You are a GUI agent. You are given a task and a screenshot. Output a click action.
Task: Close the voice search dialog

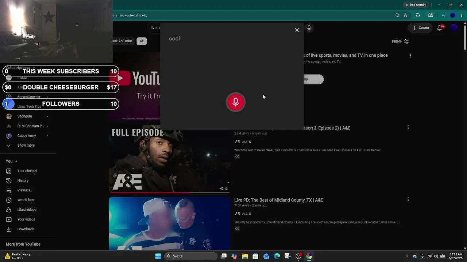[297, 30]
